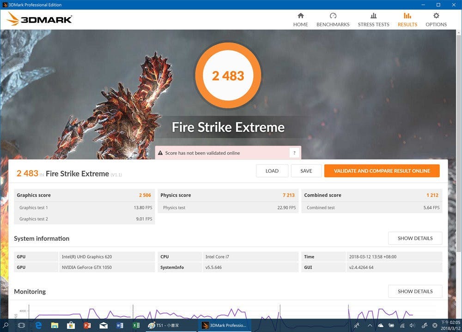Click the LOAD button
Image resolution: width=462 pixels, height=332 pixels.
tap(272, 171)
